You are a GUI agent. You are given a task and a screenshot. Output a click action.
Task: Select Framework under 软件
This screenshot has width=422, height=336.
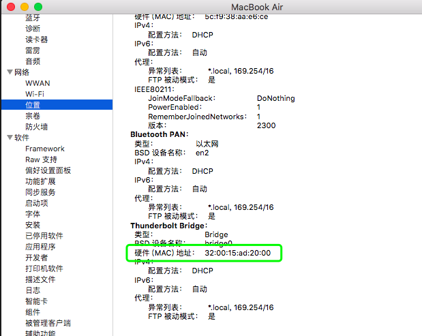click(45, 149)
